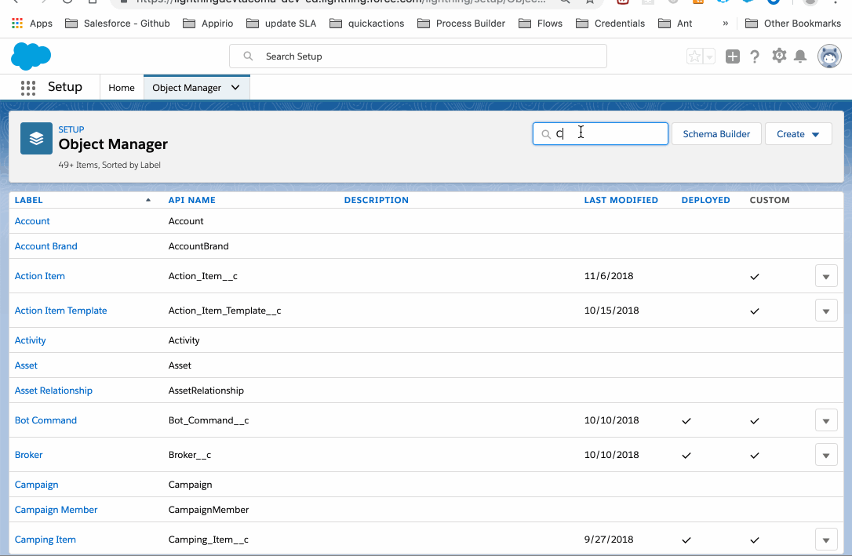Click the Object Manager quick find box
This screenshot has height=556, width=852.
click(x=600, y=133)
